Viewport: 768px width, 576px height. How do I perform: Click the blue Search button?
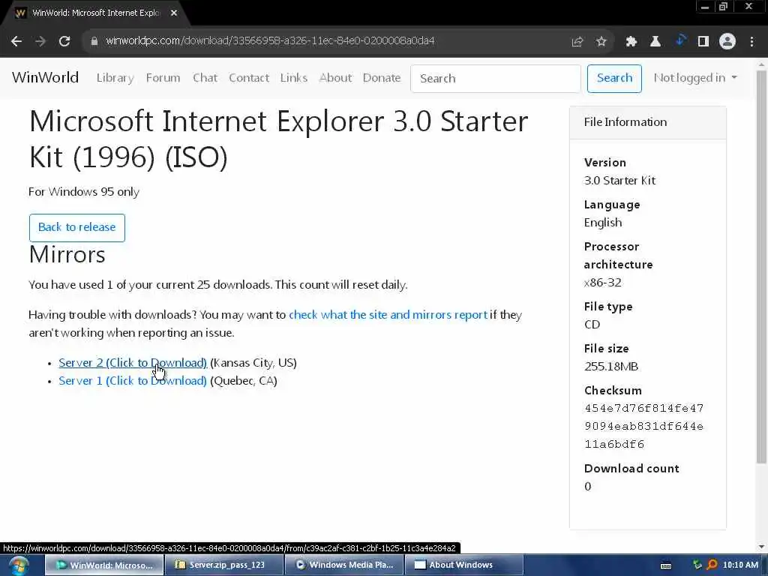[614, 78]
